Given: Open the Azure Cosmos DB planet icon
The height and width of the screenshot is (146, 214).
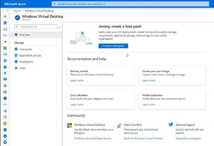Looking at the screenshot, I should point(5,73).
